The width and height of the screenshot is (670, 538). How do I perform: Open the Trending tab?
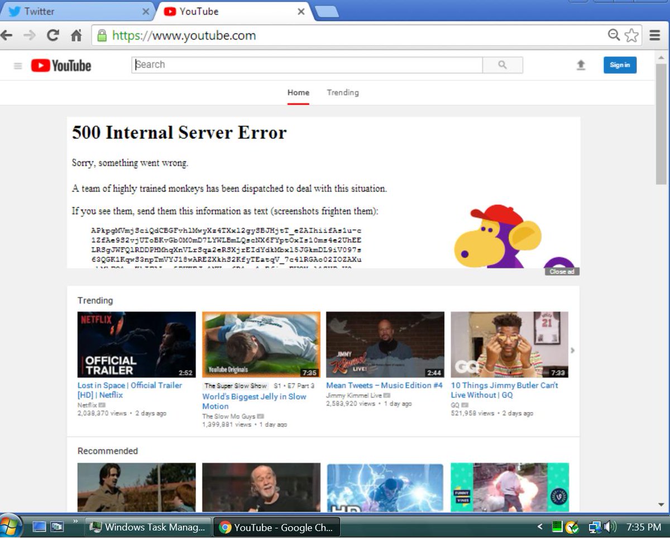pyautogui.click(x=343, y=93)
